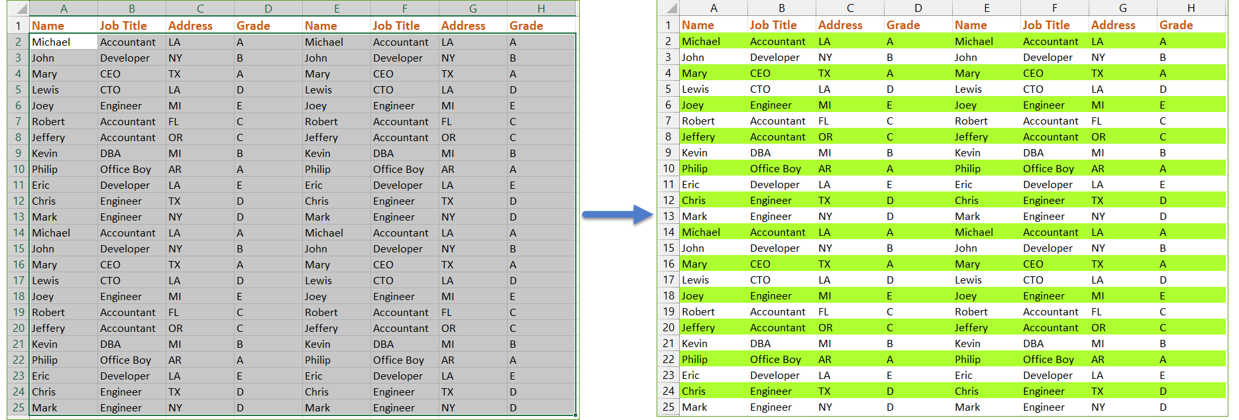Select row 1 header in the left sheet
The width and height of the screenshot is (1239, 420).
coord(19,25)
